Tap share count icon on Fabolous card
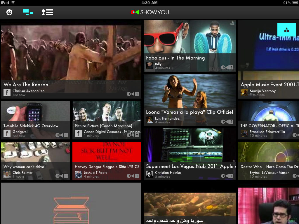 tap(227, 67)
